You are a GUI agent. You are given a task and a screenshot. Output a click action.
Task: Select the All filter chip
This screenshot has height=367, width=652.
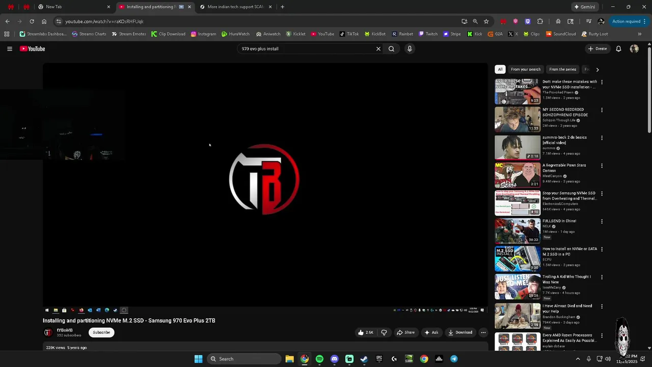[500, 69]
